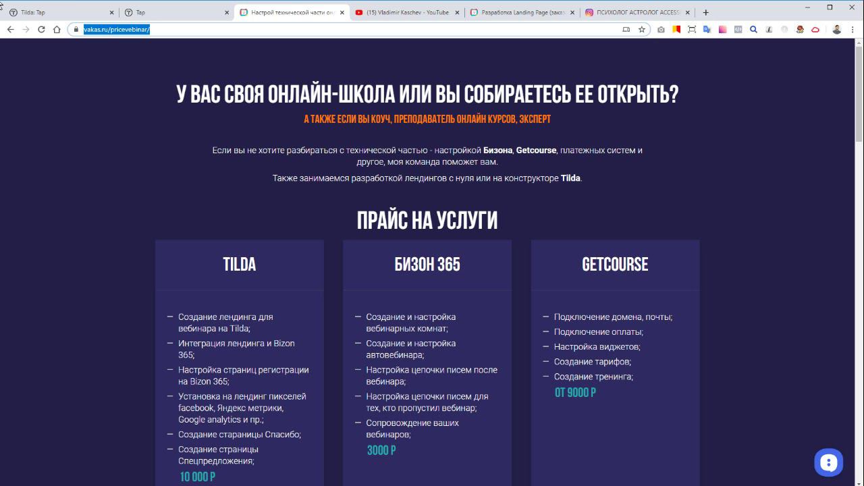864x486 pixels.
Task: Click 'Создание страницы Спецпредложения;' item
Action: pyautogui.click(x=218, y=455)
